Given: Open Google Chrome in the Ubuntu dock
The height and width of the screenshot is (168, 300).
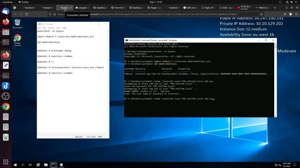Looking at the screenshot, I should (6, 106).
